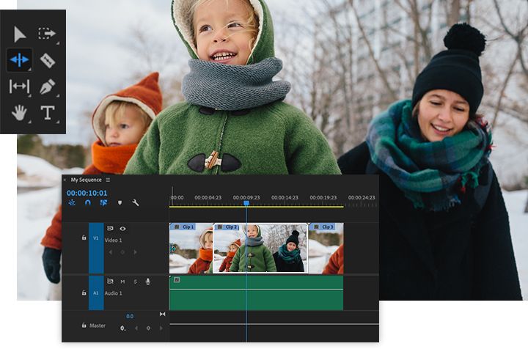Hide Video 1 track output eye
The width and height of the screenshot is (528, 349).
tap(123, 229)
